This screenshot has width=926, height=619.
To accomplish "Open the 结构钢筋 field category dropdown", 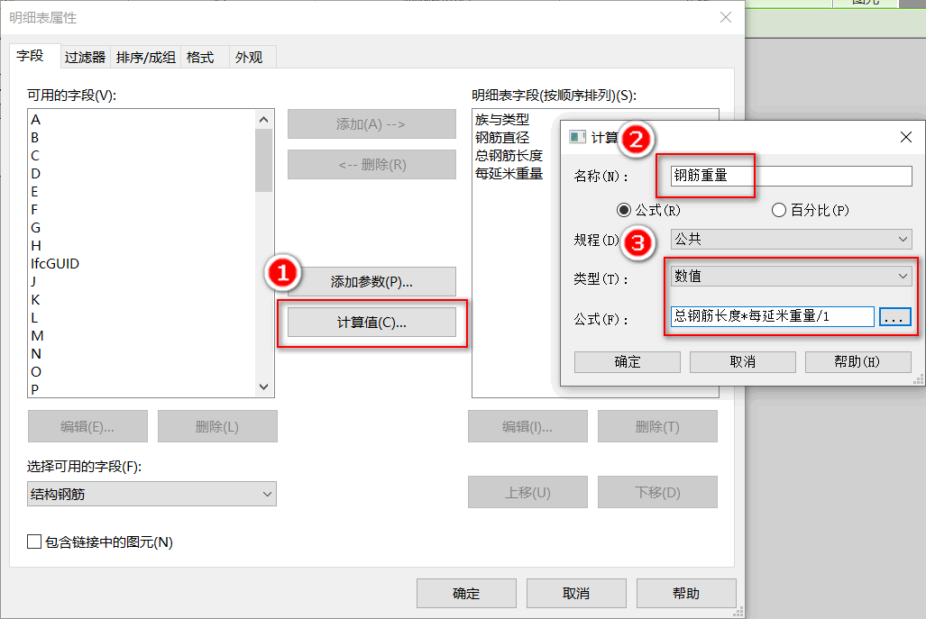I will click(x=151, y=494).
